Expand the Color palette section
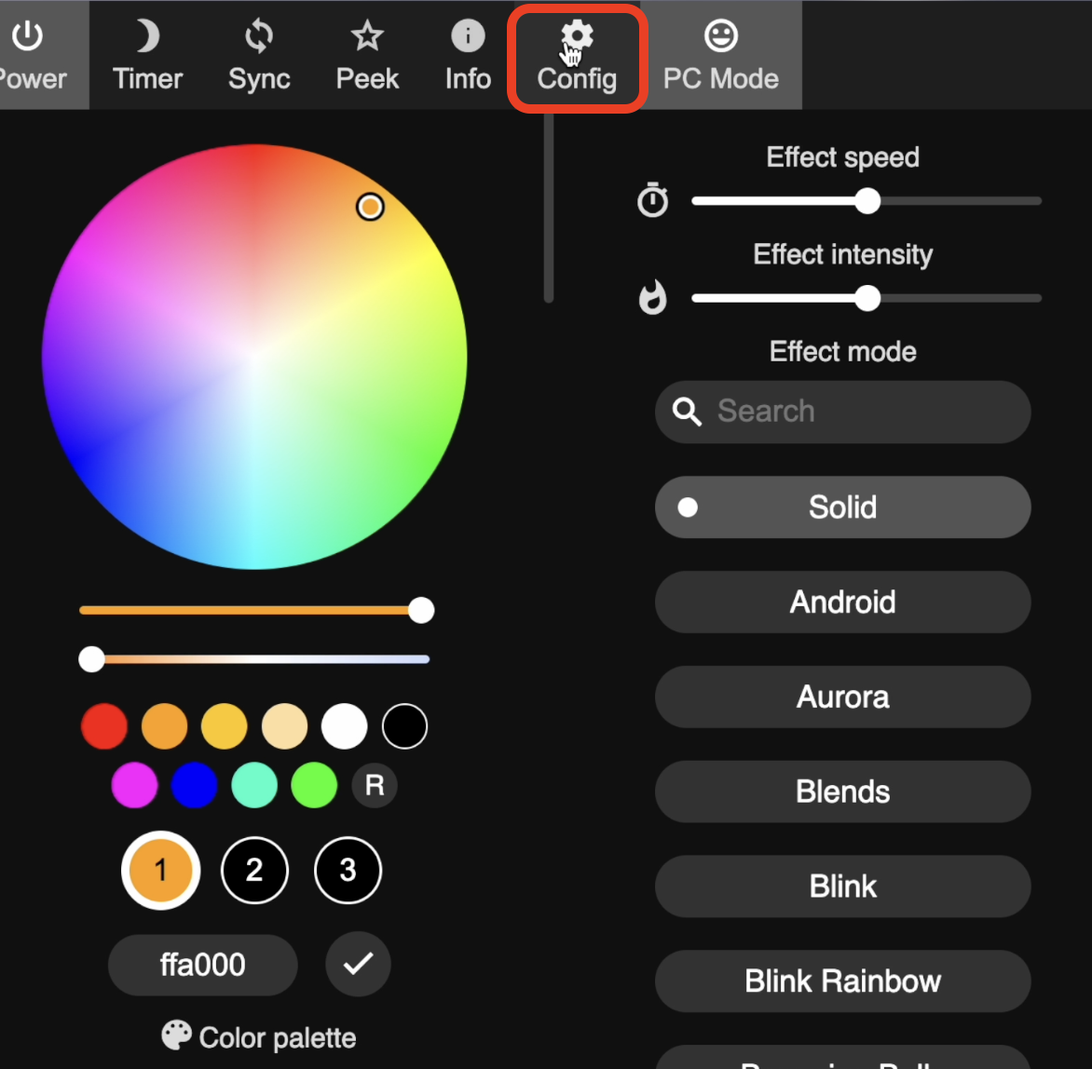The height and width of the screenshot is (1069, 1092). click(259, 1037)
